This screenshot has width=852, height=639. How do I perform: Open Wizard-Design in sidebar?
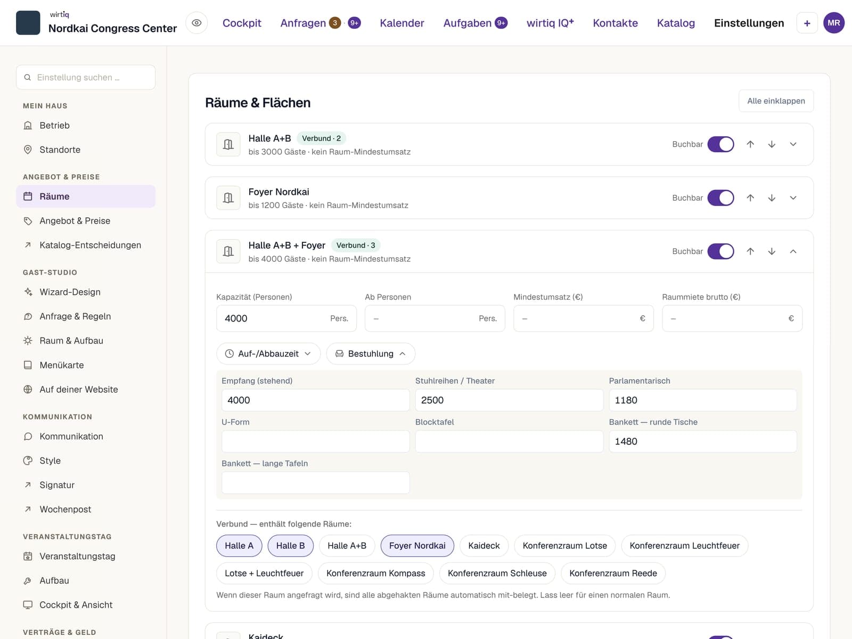click(x=86, y=292)
